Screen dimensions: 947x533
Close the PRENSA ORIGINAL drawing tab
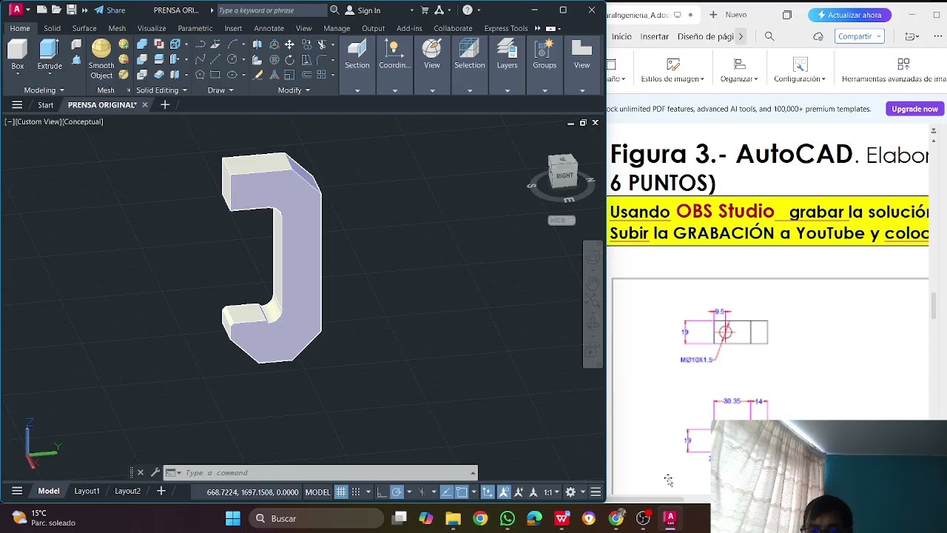click(145, 105)
